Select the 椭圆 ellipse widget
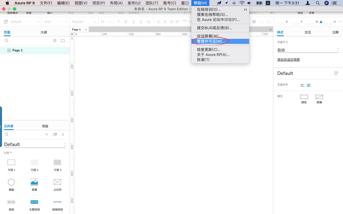This screenshot has height=214, width=343. pyautogui.click(x=11, y=182)
